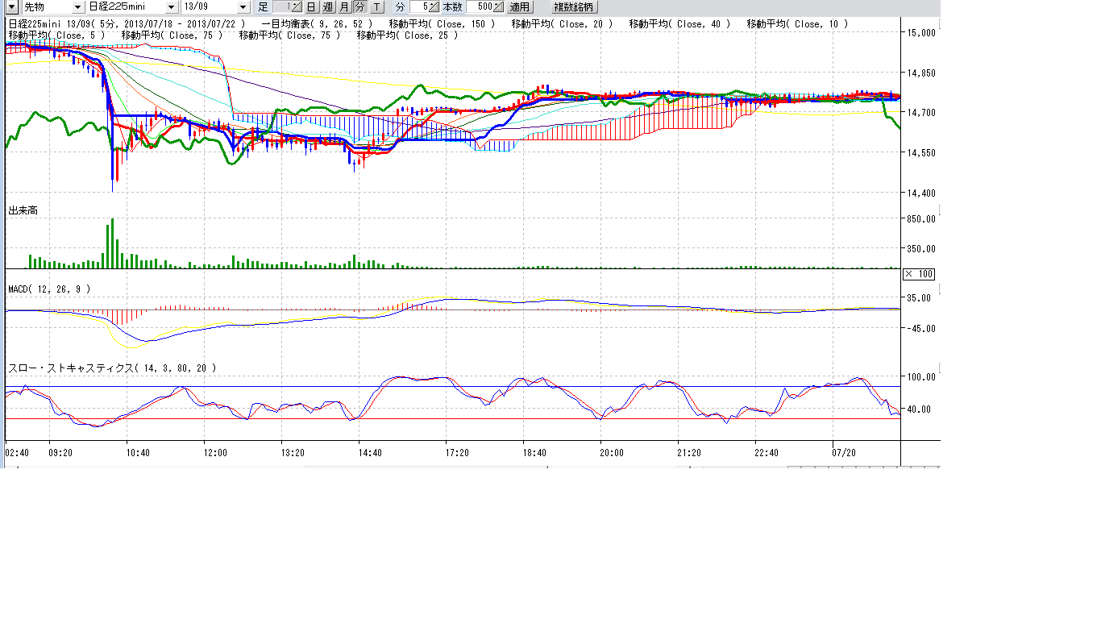Click the 適用 apply button

(x=520, y=7)
